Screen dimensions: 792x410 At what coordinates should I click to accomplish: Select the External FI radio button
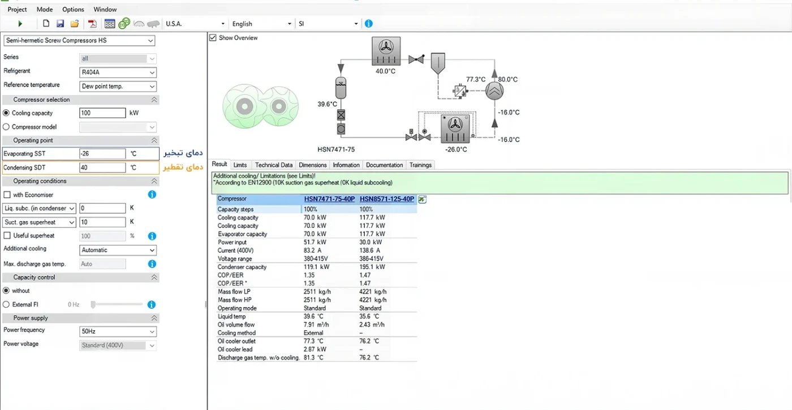coord(7,305)
